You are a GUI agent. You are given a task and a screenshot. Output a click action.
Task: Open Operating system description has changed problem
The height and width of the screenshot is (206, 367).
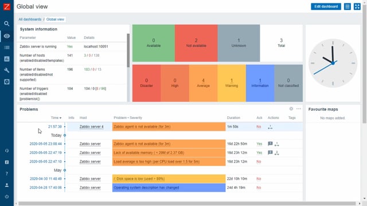click(x=146, y=188)
